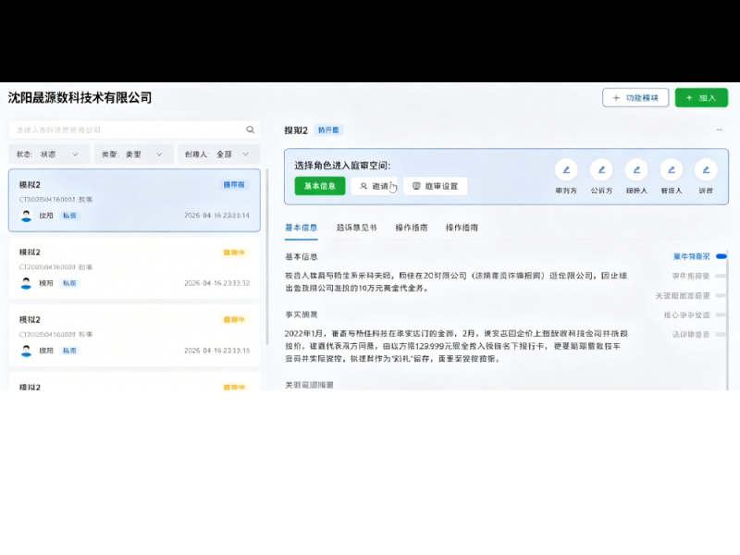Click the magnifier search icon
This screenshot has height=555, width=740.
coord(250,129)
